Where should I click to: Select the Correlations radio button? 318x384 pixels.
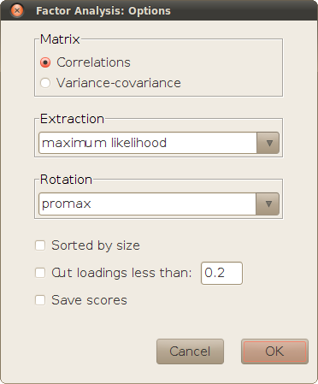45,62
